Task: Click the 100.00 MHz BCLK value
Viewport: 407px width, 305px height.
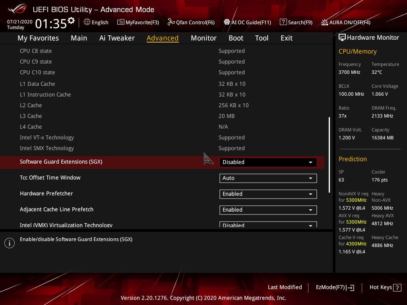Action: pyautogui.click(x=351, y=94)
